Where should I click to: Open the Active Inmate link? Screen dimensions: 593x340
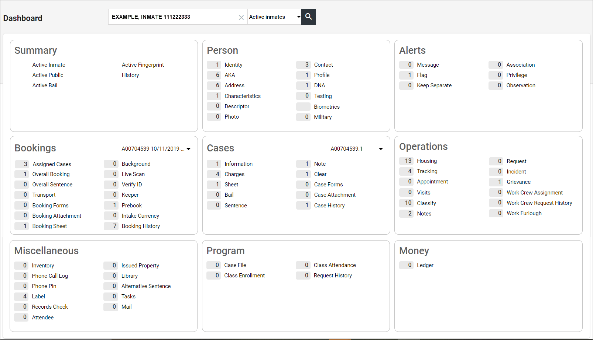(49, 65)
